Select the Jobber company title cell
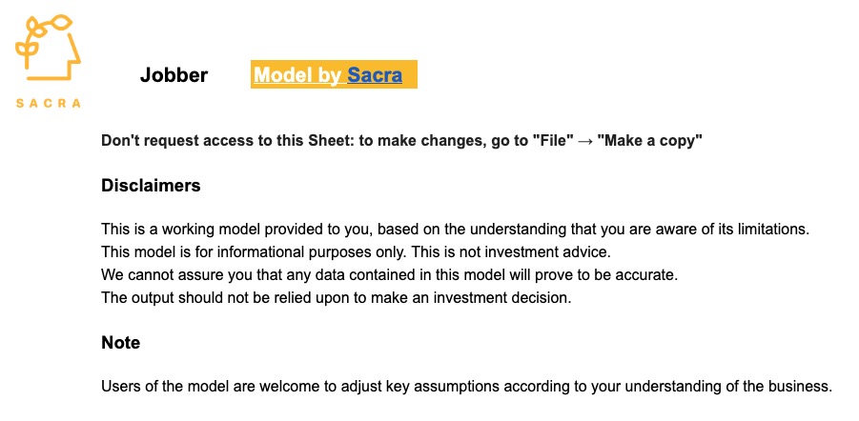 tap(174, 75)
